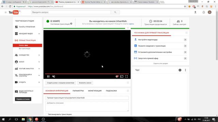Click the description text area
This screenshot has height=122, width=218.
tap(87, 106)
